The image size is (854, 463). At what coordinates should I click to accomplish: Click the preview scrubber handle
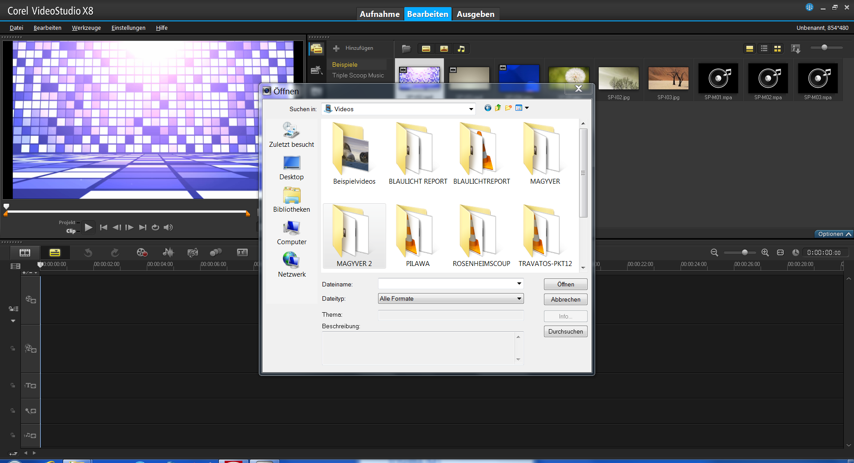6,206
